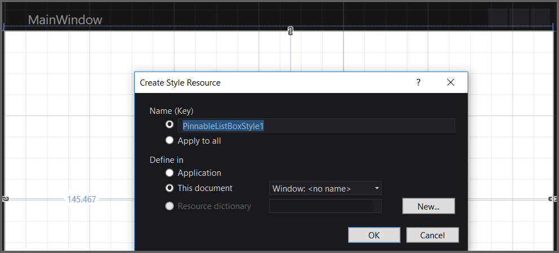The image size is (559, 253).
Task: Select the This document radio button
Action: tap(169, 188)
